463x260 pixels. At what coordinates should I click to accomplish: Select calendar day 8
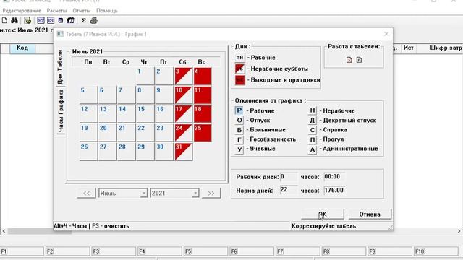[x=145, y=95]
